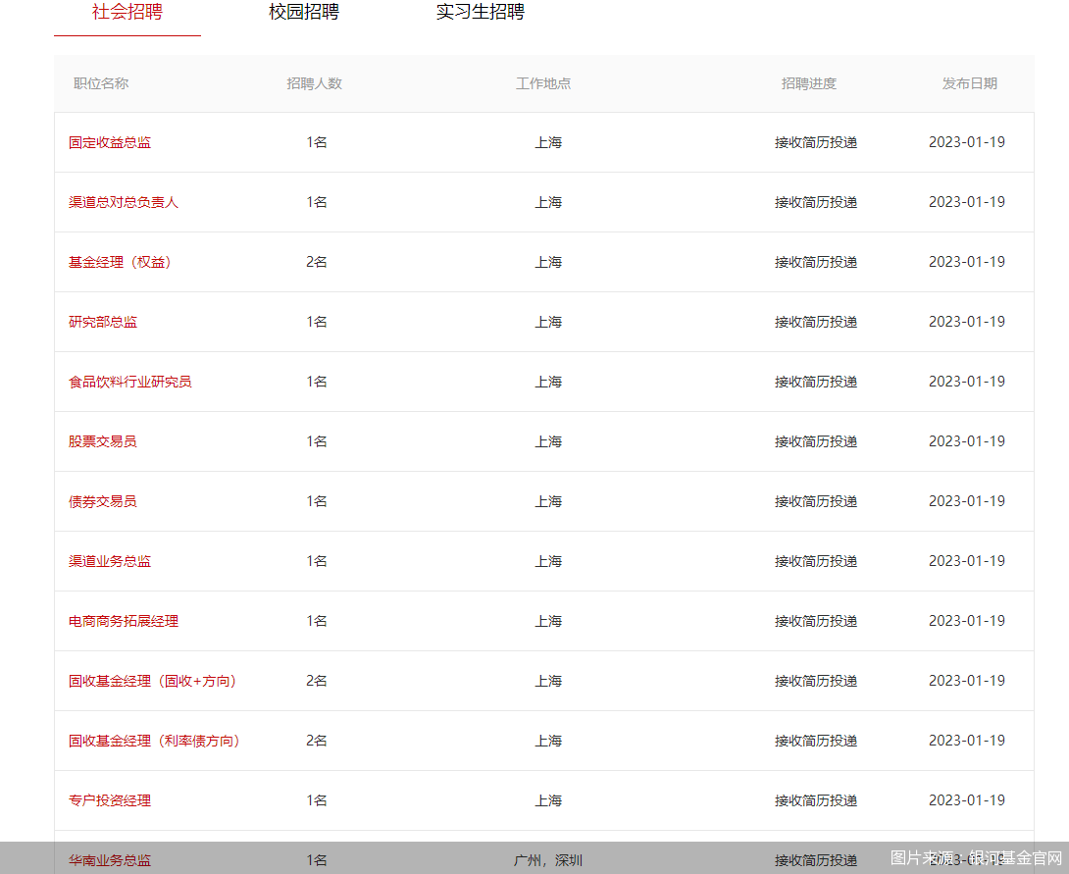Click the 债券交易员 job title
The width and height of the screenshot is (1069, 874).
(x=103, y=501)
